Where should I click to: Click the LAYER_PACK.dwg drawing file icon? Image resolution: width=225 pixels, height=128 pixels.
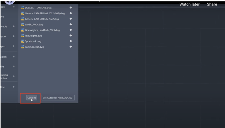(x=23, y=25)
